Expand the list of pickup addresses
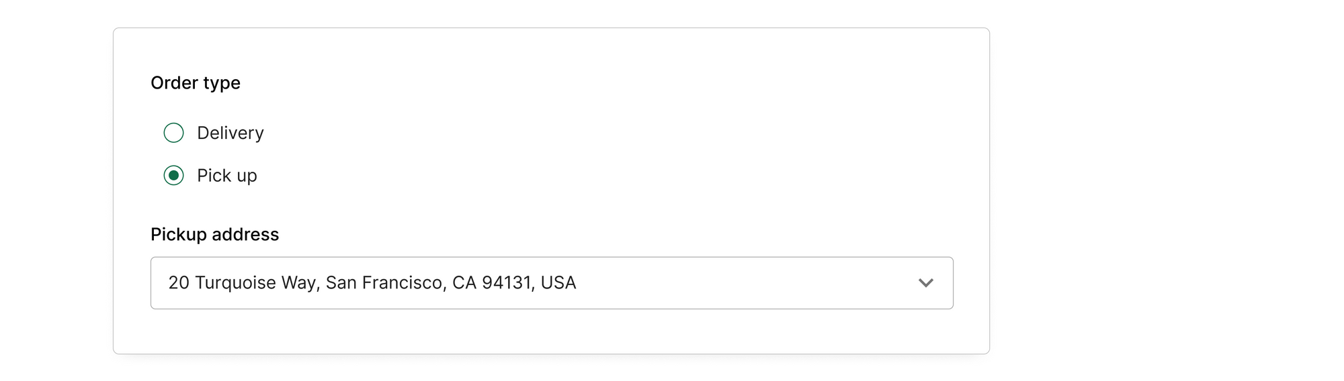Screen dimensions: 1344x381 [x=552, y=283]
